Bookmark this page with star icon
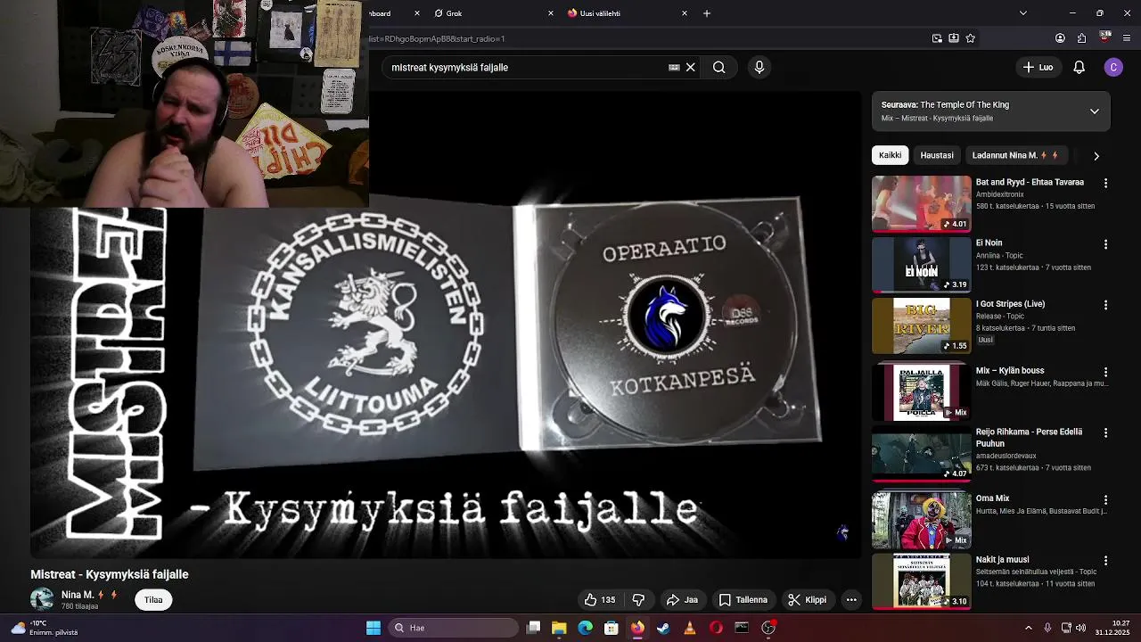The image size is (1141, 642). pyautogui.click(x=970, y=38)
